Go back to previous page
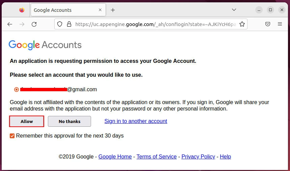This screenshot has width=290, height=171. (x=10, y=24)
